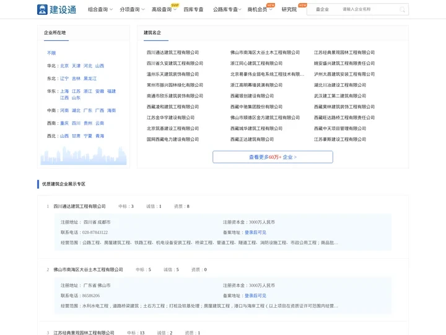Filter by 河北 region
This screenshot has width=446, height=335.
[x=87, y=66]
